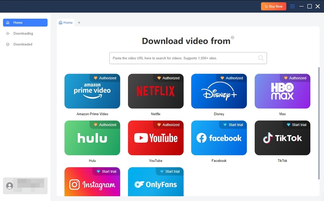Click the Max caption below the tile
Viewport: 324px width, 201px height.
tap(282, 114)
